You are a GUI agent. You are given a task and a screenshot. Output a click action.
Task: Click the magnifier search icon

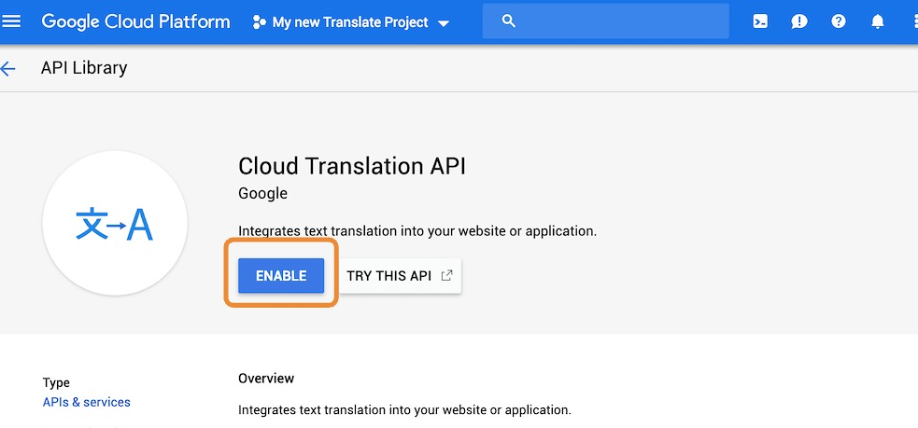pos(509,21)
